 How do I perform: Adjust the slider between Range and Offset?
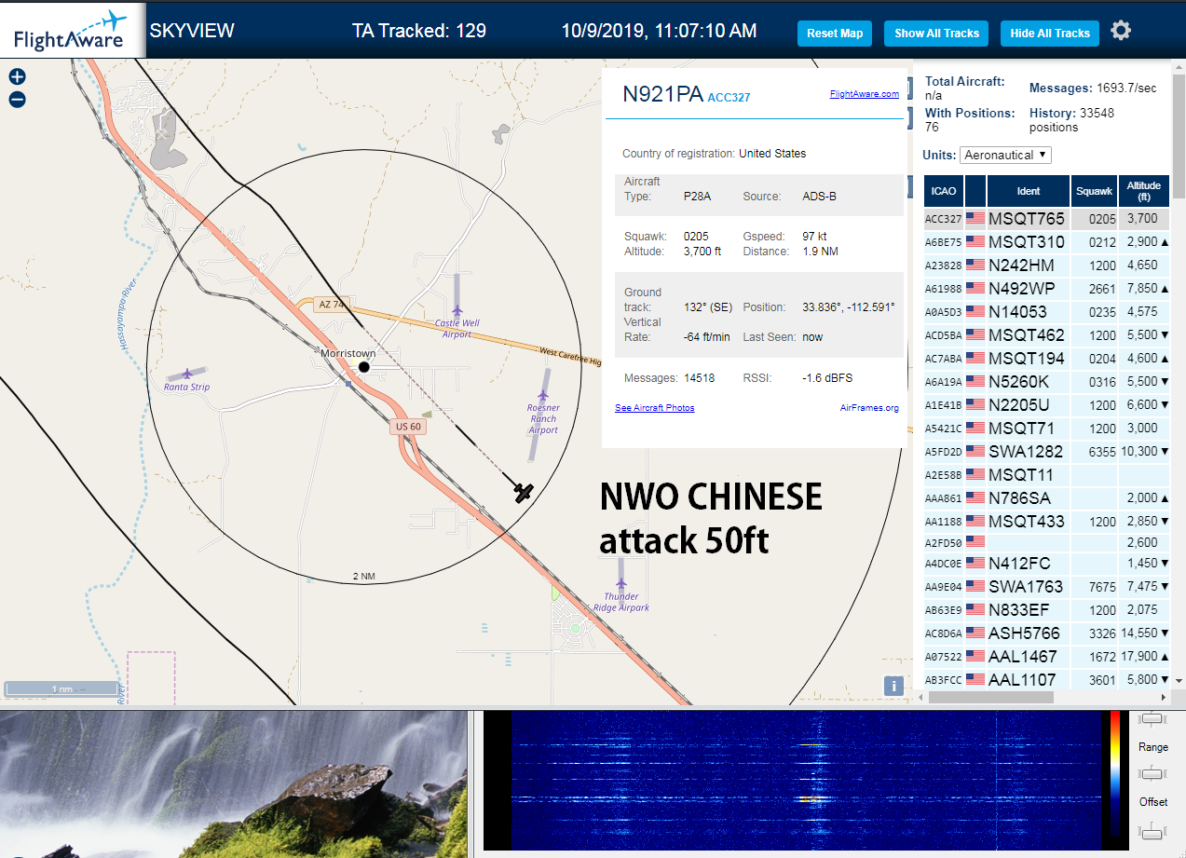click(1152, 774)
